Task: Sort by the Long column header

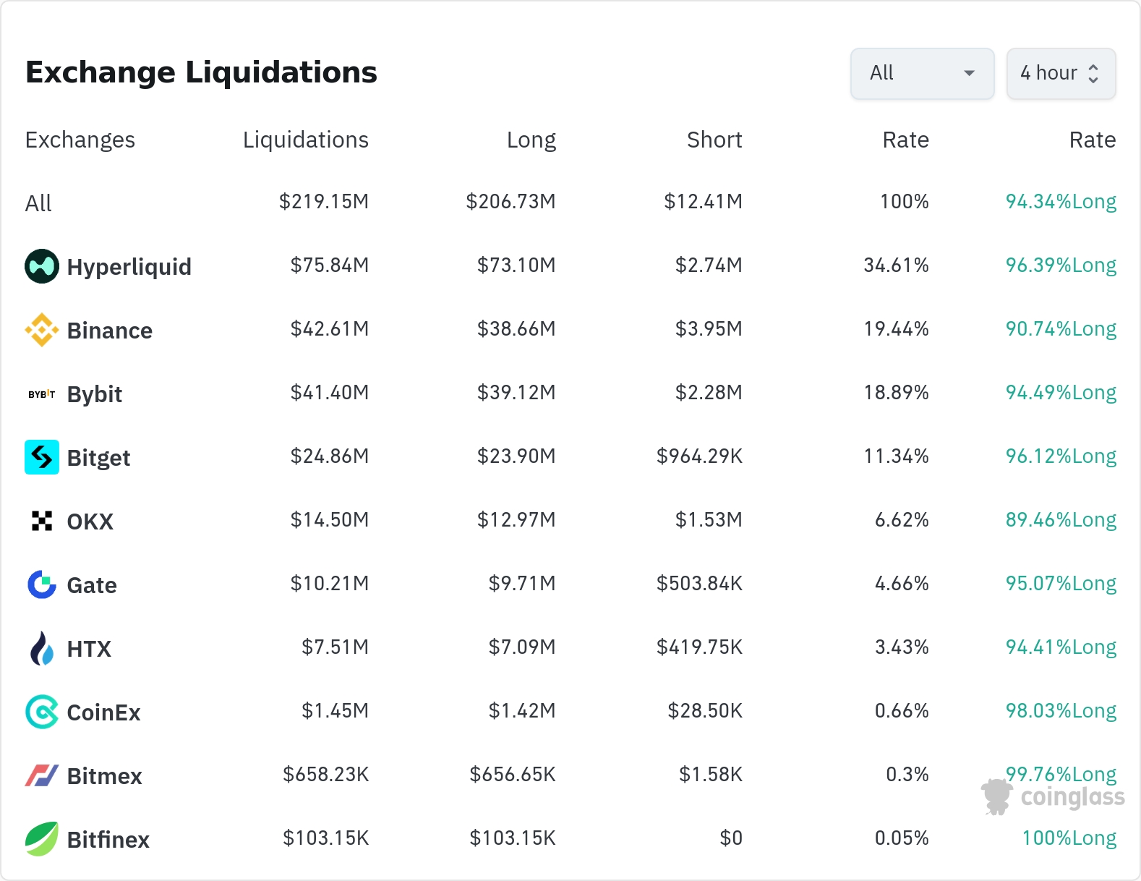Action: 531,140
